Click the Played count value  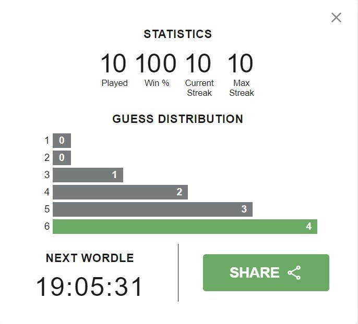click(113, 63)
